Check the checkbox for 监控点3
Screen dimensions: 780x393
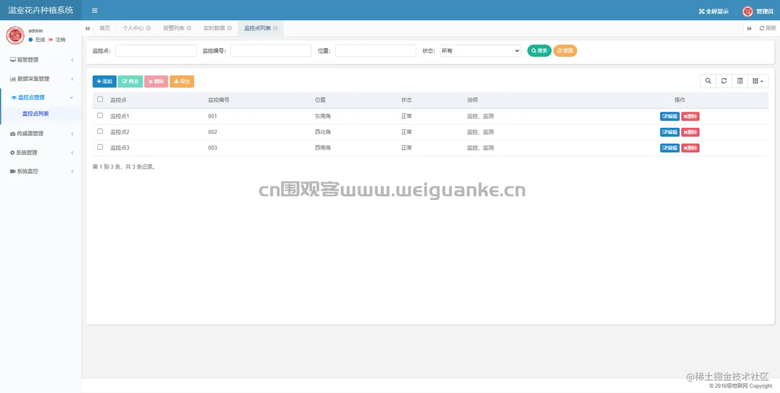tap(100, 147)
